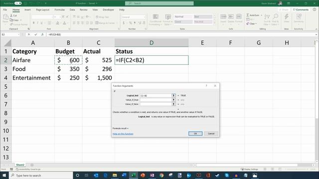Click the taskbar search box

coord(41,176)
